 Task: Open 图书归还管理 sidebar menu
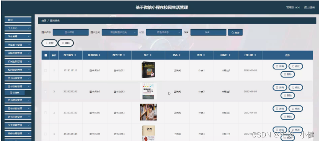[x=18, y=117]
